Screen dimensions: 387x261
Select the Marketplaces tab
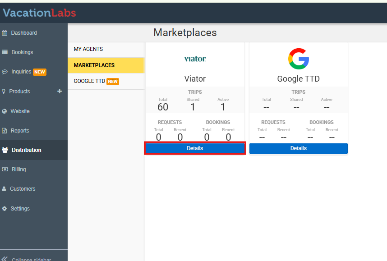click(x=94, y=65)
